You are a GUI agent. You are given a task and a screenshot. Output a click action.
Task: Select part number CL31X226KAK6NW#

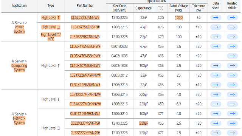[x=85, y=85]
